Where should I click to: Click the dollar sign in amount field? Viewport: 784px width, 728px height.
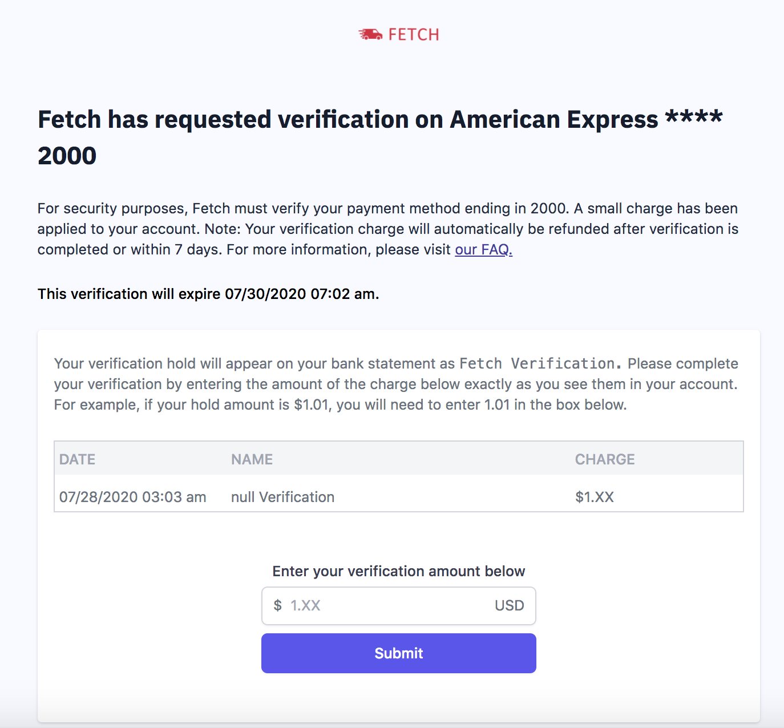click(277, 605)
